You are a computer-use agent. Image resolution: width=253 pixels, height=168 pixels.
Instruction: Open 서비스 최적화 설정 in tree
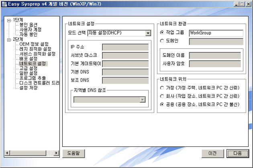pyautogui.click(x=37, y=54)
